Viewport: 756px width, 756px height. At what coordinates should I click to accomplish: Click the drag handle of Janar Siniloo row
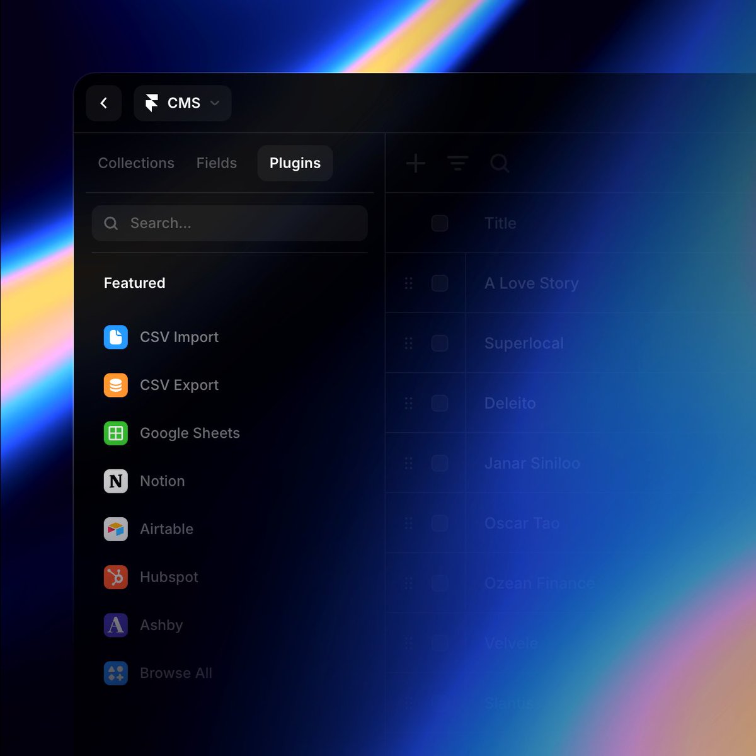point(408,463)
